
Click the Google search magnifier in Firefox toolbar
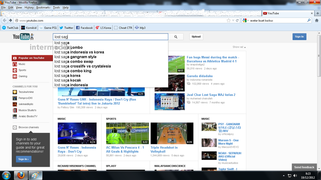[x=309, y=20]
